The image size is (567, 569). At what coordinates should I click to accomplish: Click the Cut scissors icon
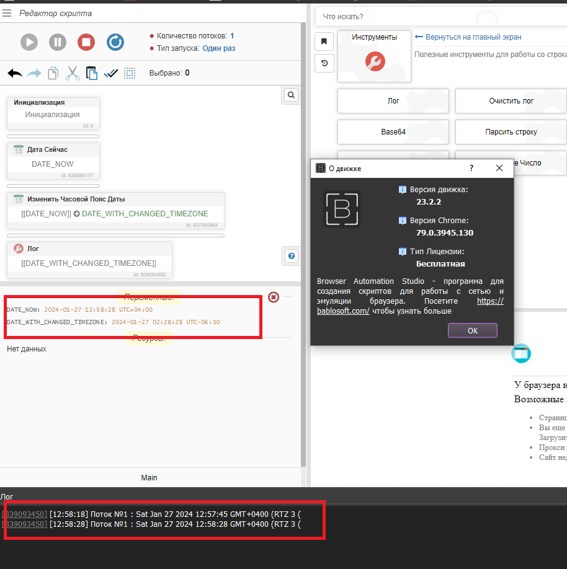coord(73,73)
